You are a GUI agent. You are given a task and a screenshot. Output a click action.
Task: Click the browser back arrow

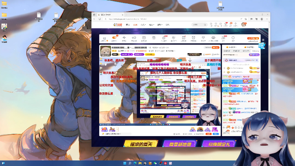pyautogui.click(x=94, y=19)
